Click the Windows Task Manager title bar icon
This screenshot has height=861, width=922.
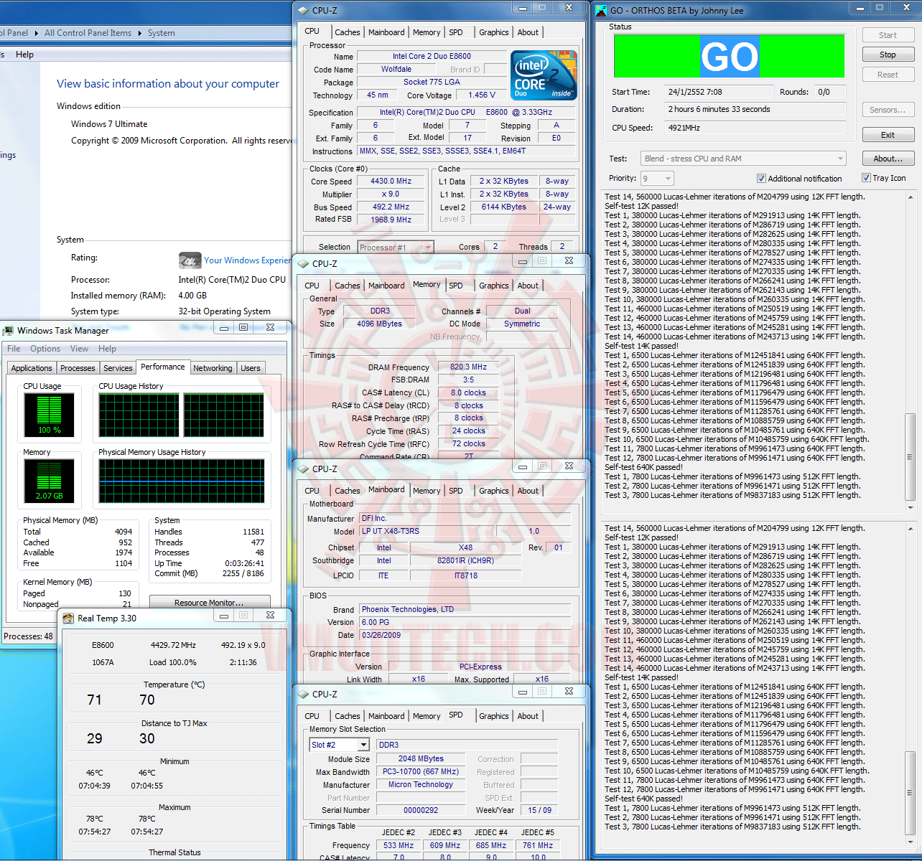point(8,331)
